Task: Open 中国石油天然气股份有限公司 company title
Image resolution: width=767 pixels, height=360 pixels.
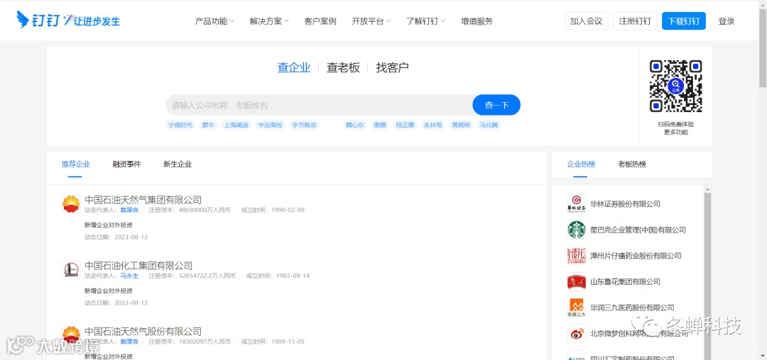Action: click(x=143, y=331)
